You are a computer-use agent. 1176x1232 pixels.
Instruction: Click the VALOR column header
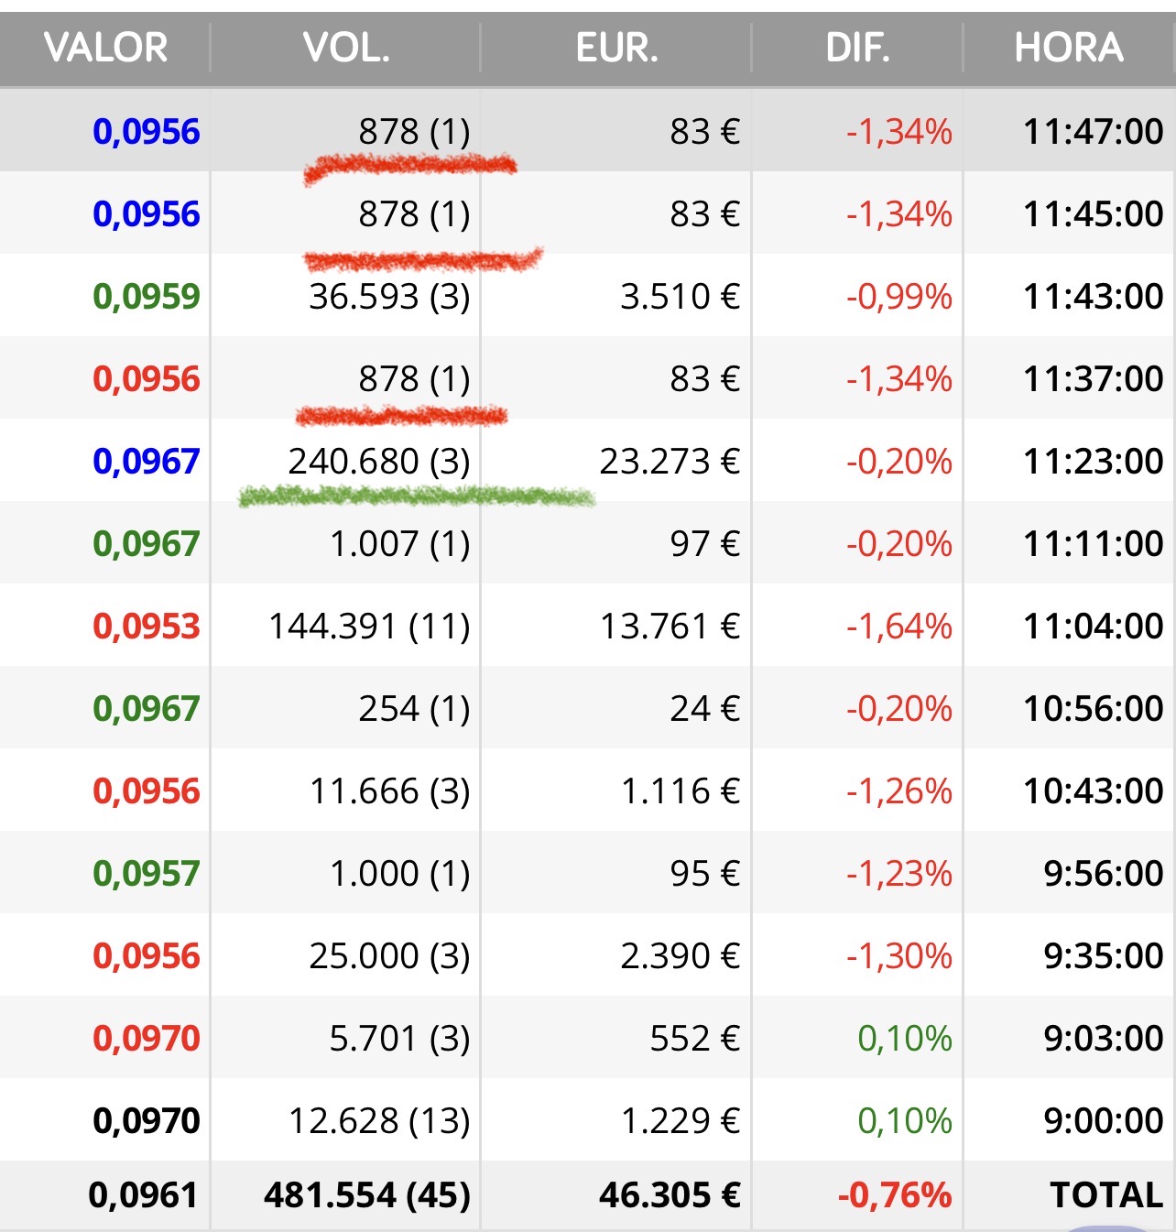[x=105, y=48]
